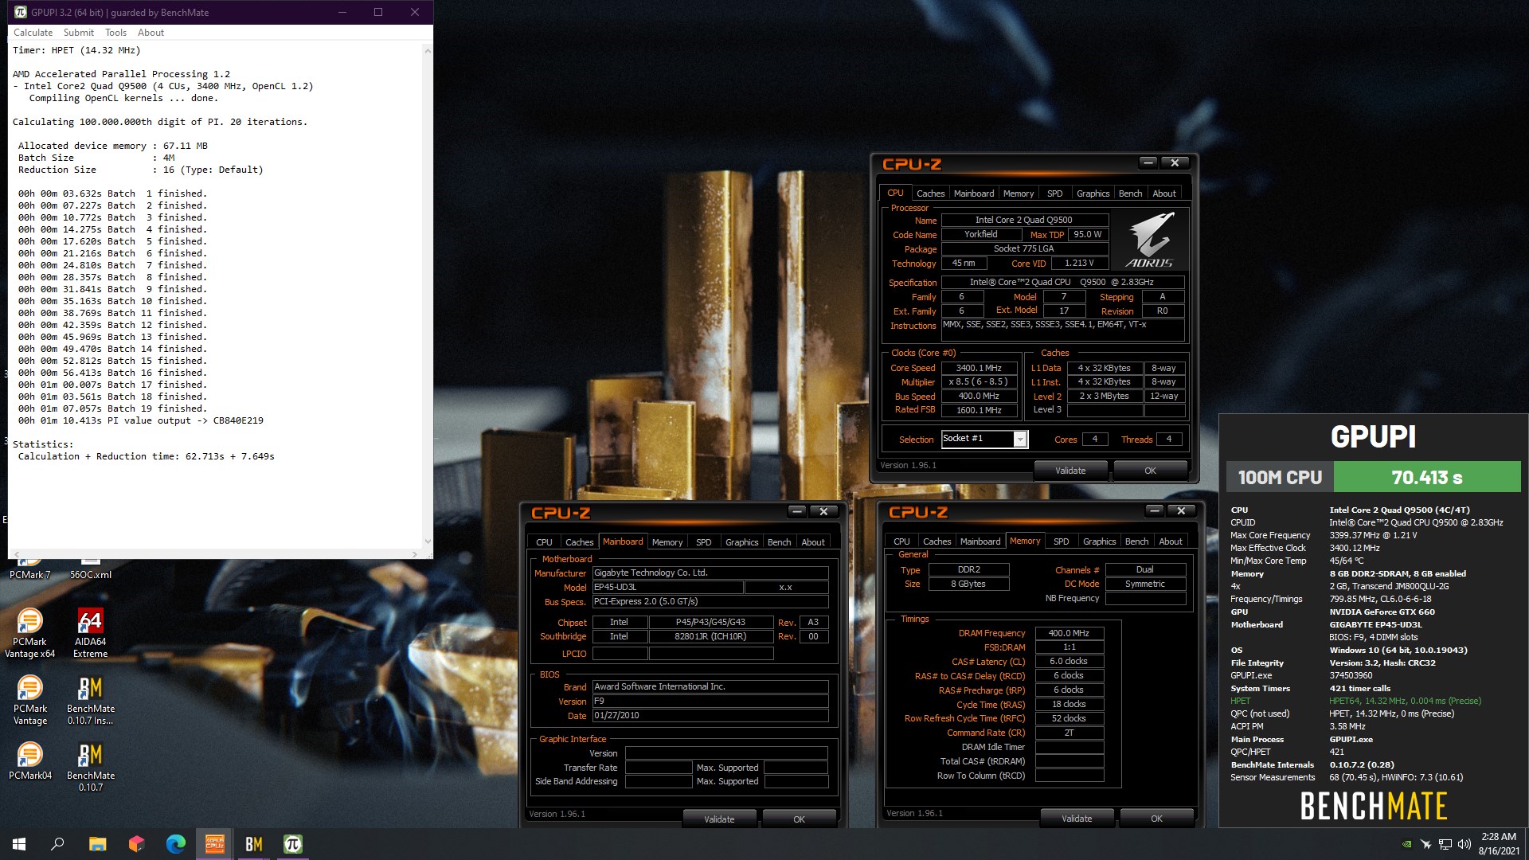
Task: Open the colored cube app in taskbar
Action: (136, 844)
